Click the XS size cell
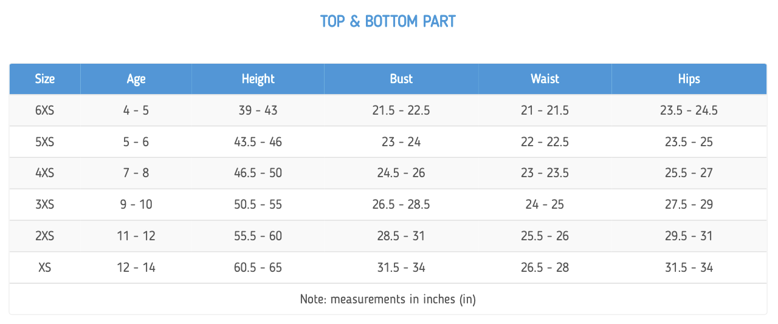Viewport: 778px width, 324px height. pos(45,268)
